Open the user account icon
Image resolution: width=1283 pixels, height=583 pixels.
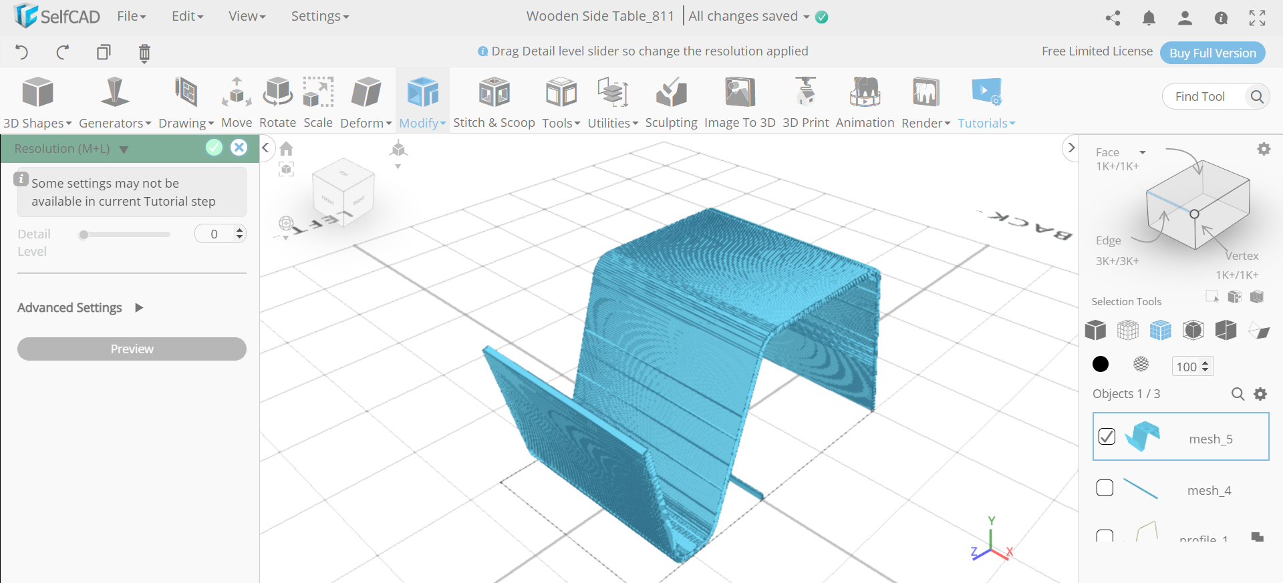point(1185,18)
